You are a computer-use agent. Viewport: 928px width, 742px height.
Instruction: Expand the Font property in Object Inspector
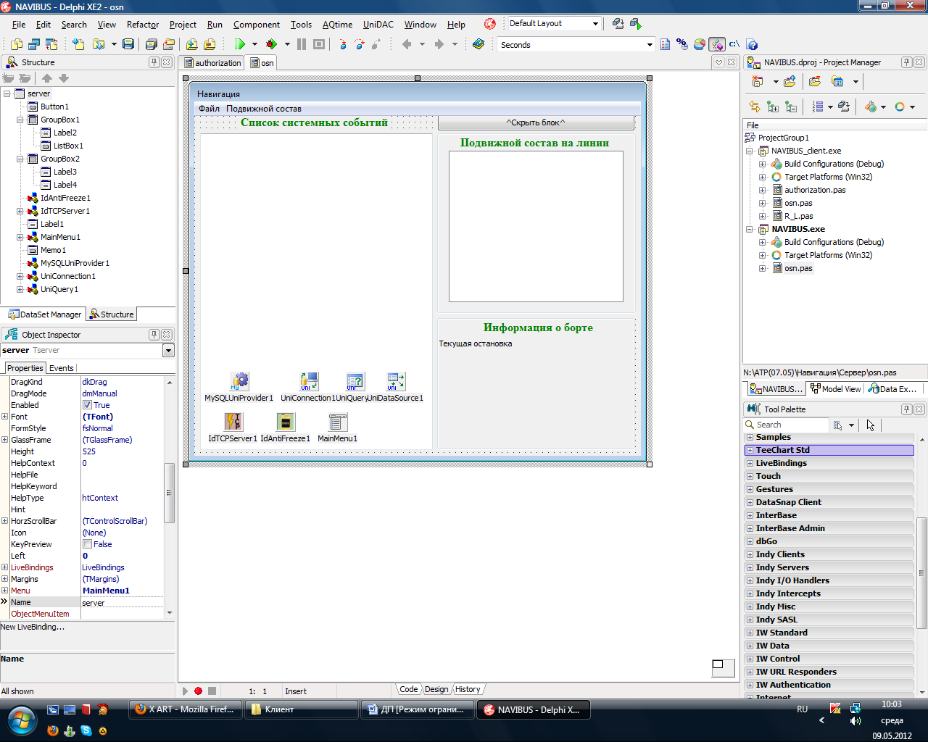[4, 417]
